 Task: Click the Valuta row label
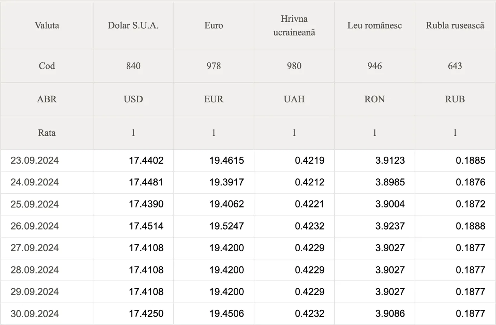(47, 26)
